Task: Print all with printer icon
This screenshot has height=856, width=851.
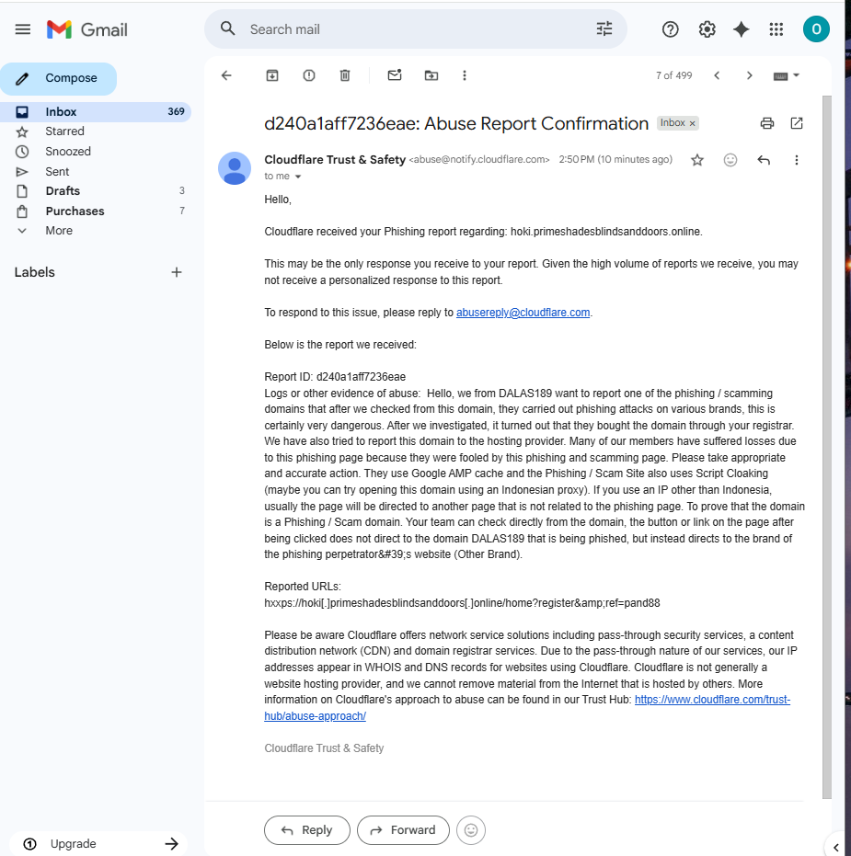Action: coord(767,123)
